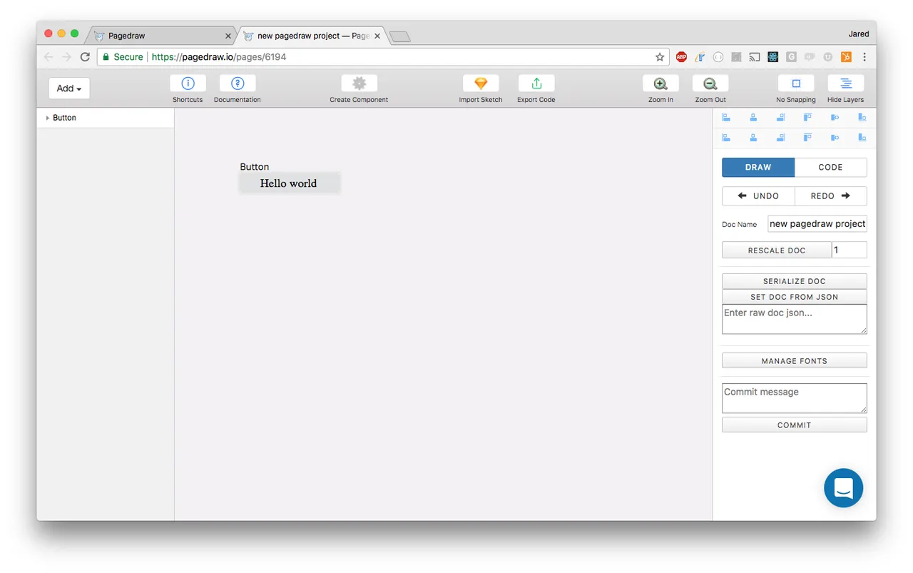Image resolution: width=913 pixels, height=573 pixels.
Task: Toggle the No Snapping option
Action: click(796, 83)
